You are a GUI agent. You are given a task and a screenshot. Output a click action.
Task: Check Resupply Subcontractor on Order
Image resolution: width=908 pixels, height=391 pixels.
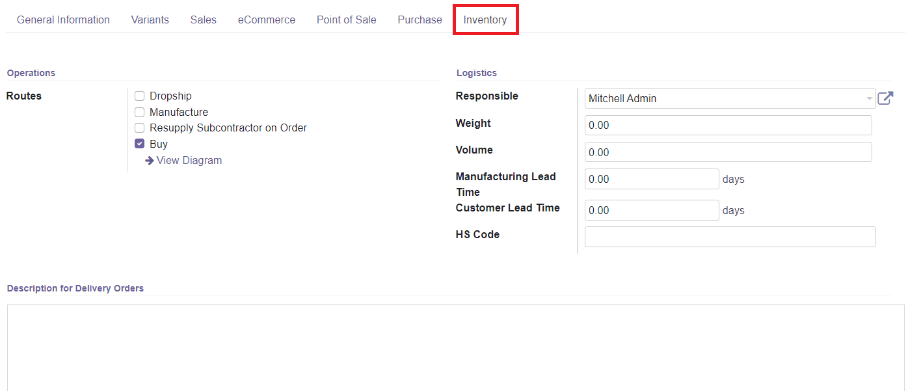[x=139, y=128]
